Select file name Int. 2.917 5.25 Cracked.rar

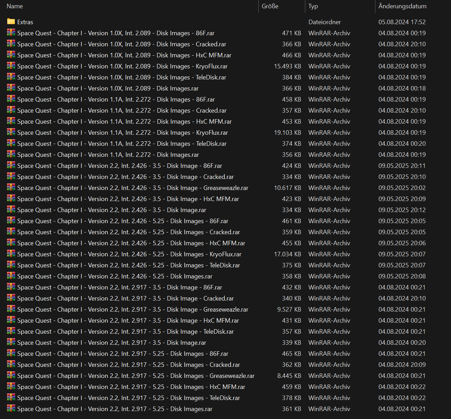tap(128, 365)
